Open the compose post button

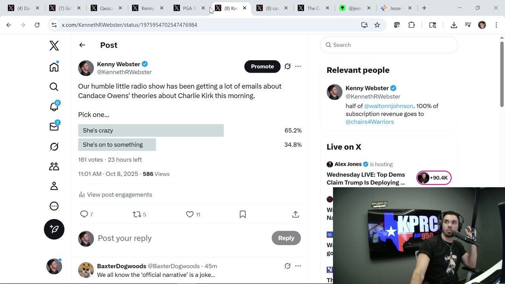coord(54,229)
